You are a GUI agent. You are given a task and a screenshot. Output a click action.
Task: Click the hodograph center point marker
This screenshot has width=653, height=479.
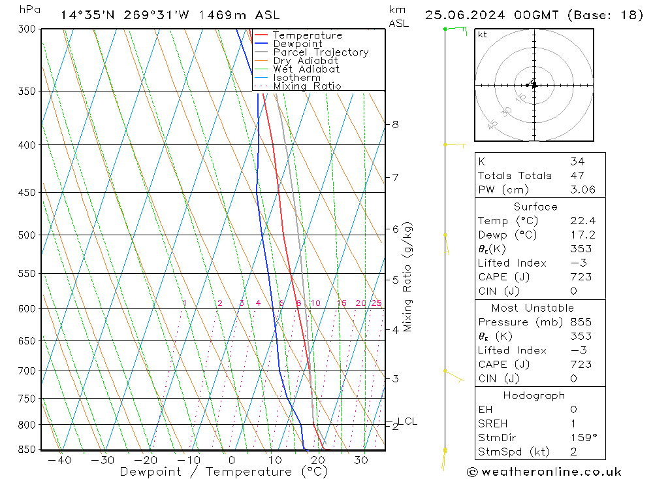(534, 85)
